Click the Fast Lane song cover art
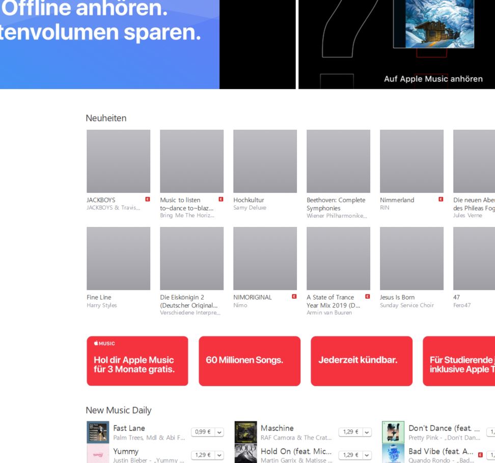 tap(98, 432)
